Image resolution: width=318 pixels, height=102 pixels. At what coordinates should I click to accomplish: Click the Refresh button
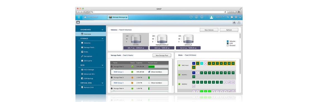(x=229, y=30)
